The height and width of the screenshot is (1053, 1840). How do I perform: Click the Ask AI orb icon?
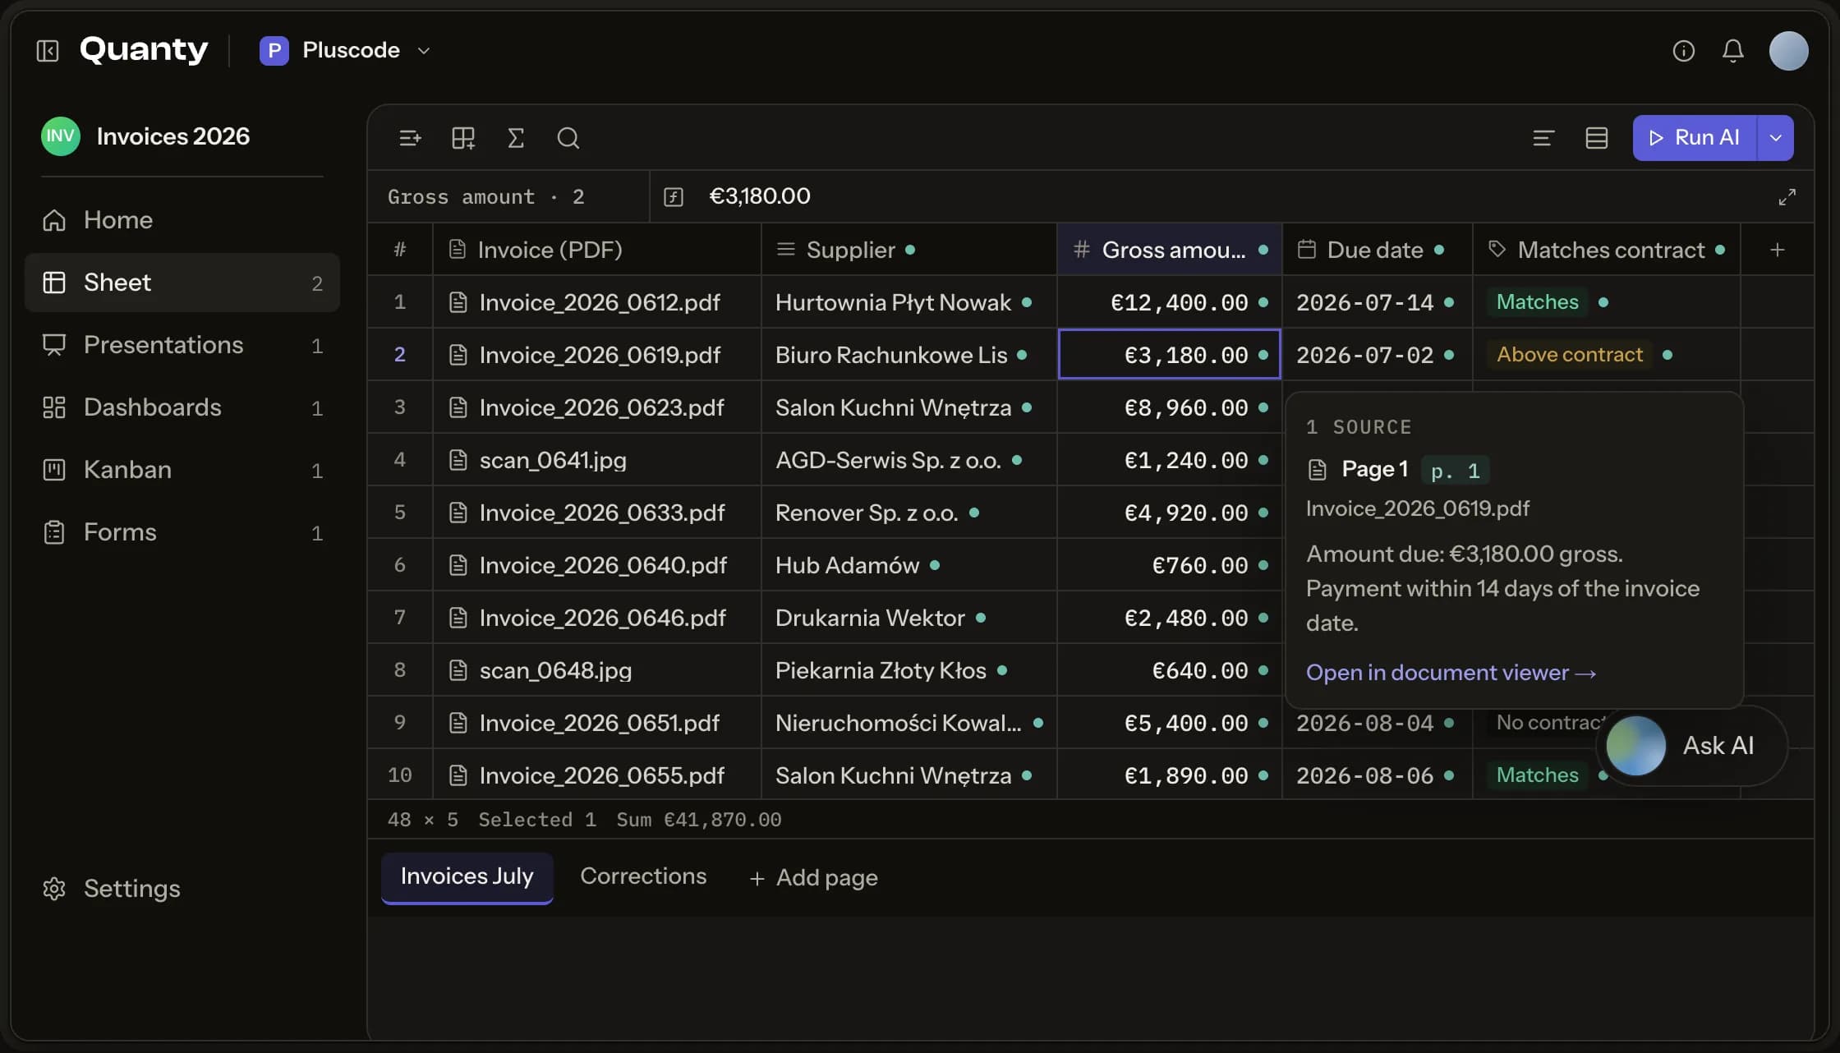pyautogui.click(x=1635, y=746)
